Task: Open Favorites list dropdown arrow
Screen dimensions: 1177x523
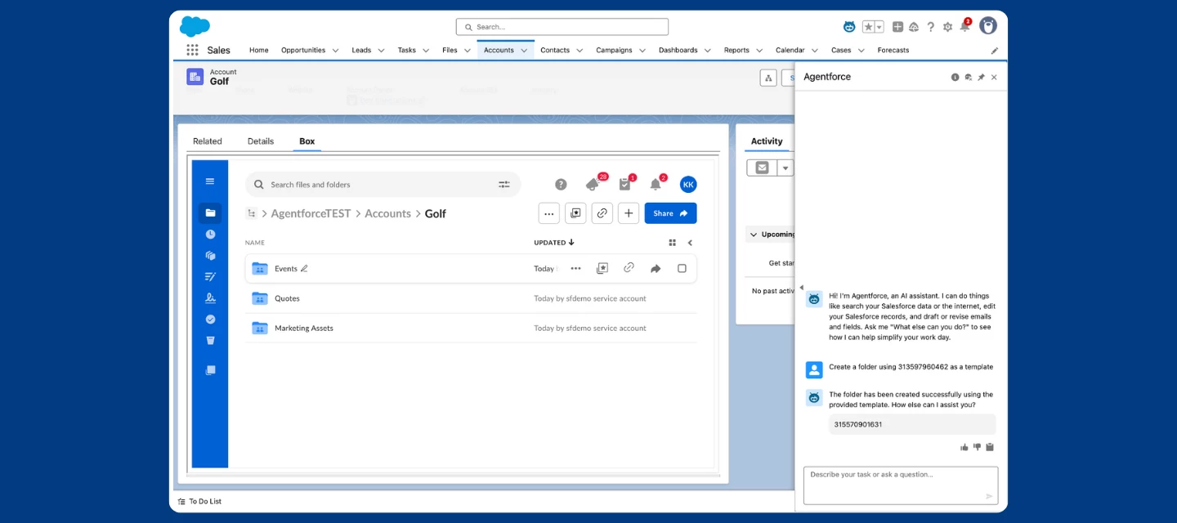Action: [x=879, y=27]
